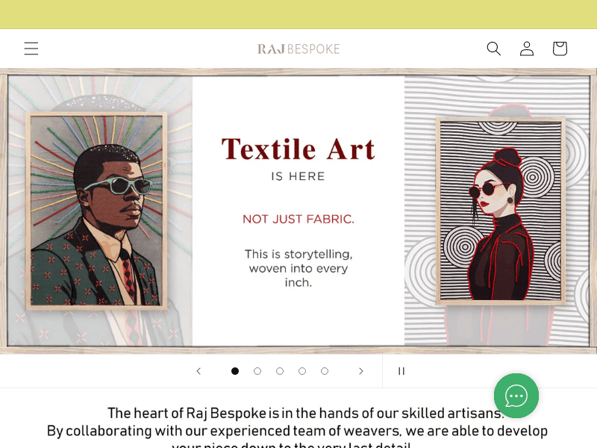Screen dimensions: 597x448
Task: Click the search icon in the header
Action: coord(494,48)
